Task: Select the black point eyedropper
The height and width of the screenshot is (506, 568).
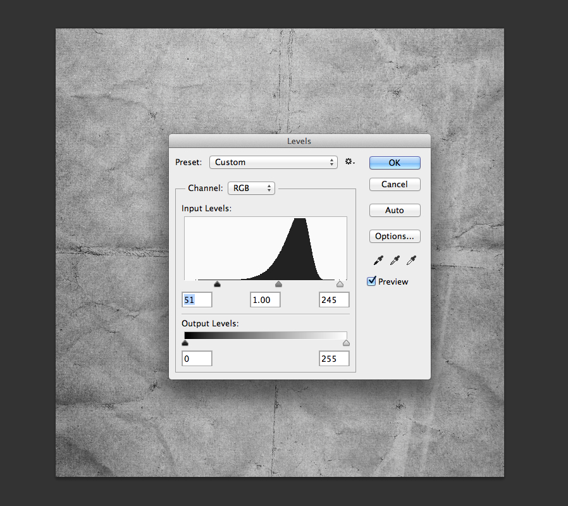Action: (x=378, y=260)
